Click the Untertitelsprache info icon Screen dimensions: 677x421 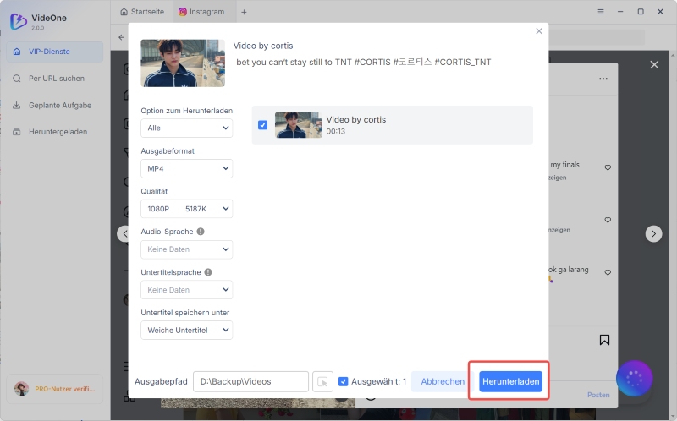[208, 272]
